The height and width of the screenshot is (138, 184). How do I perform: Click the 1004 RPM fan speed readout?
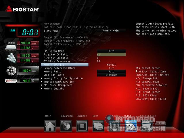point(28,71)
